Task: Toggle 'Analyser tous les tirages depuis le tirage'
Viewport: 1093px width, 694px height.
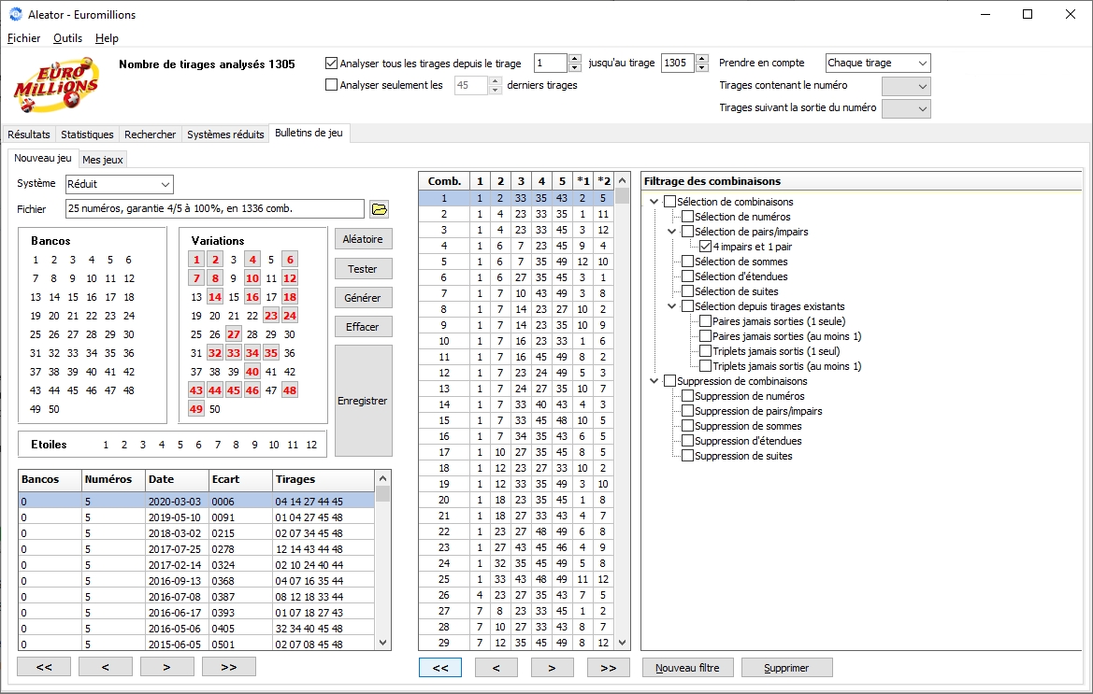Action: coord(332,64)
